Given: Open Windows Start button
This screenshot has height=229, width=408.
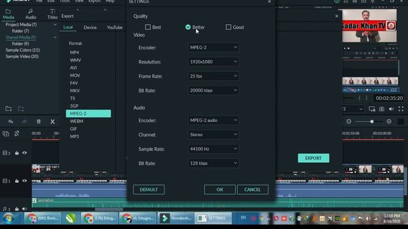Looking at the screenshot, I should (8, 218).
